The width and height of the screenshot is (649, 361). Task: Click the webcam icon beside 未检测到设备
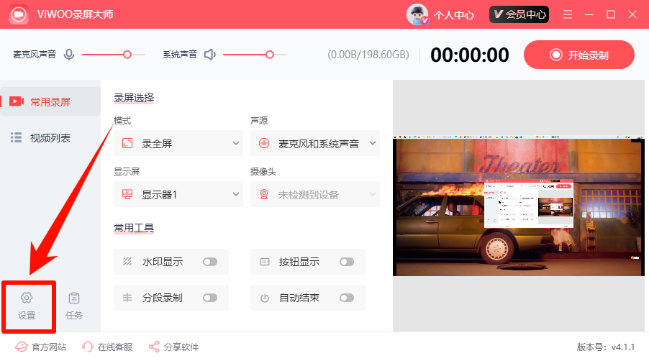coord(264,194)
